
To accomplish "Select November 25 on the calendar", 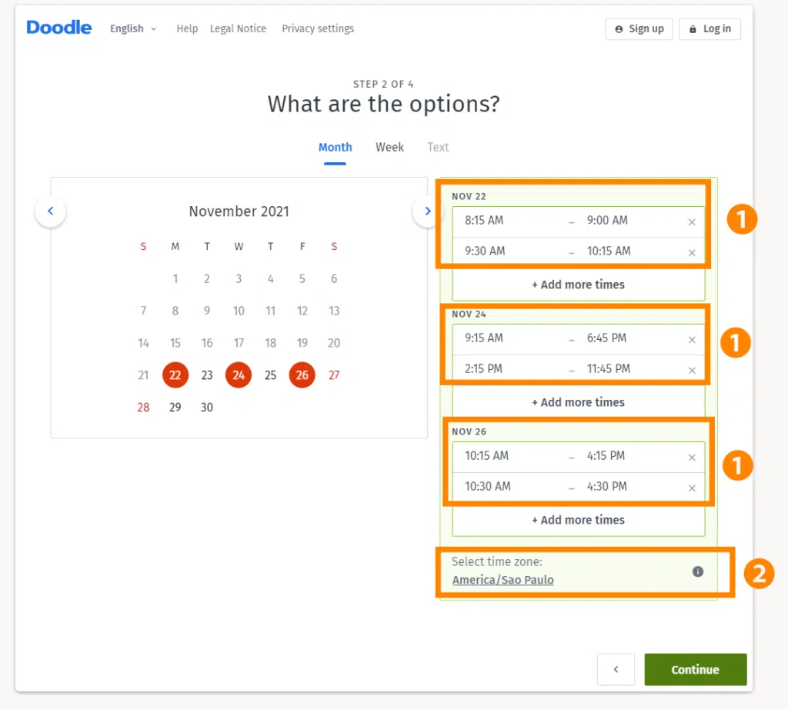I will pos(270,375).
